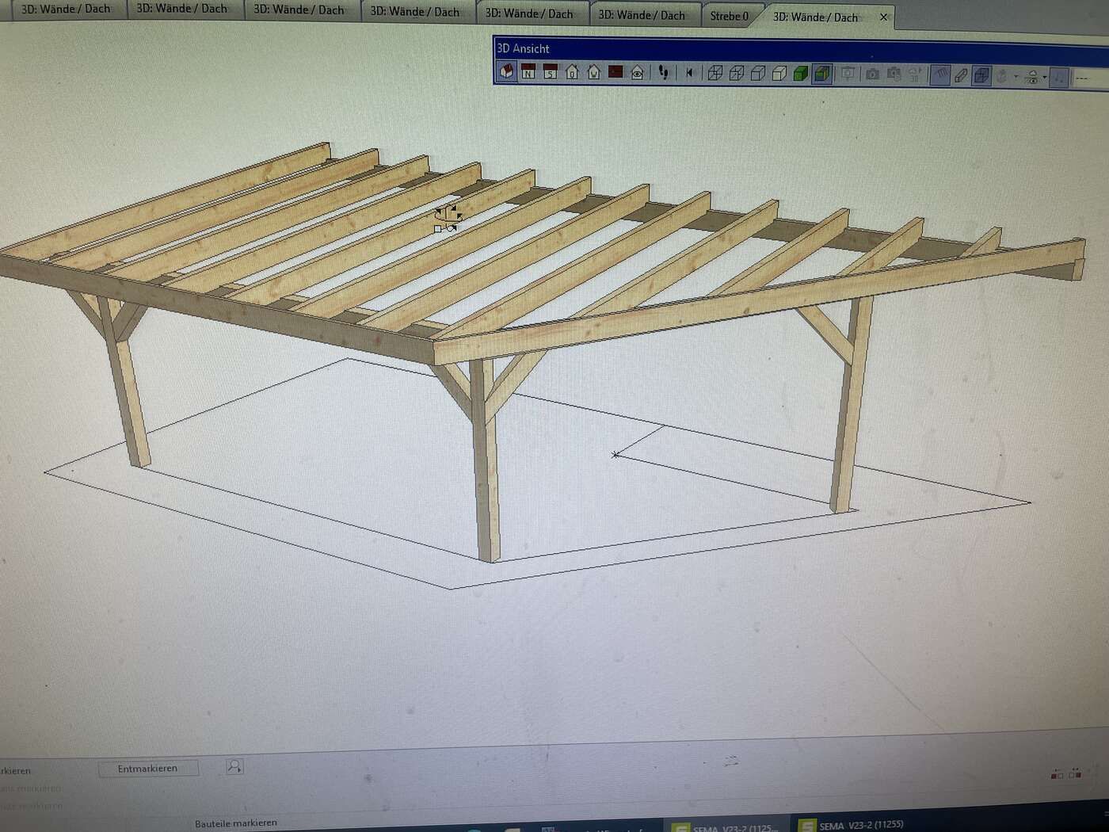Select the textured cube display mode
1109x832 pixels.
820,74
